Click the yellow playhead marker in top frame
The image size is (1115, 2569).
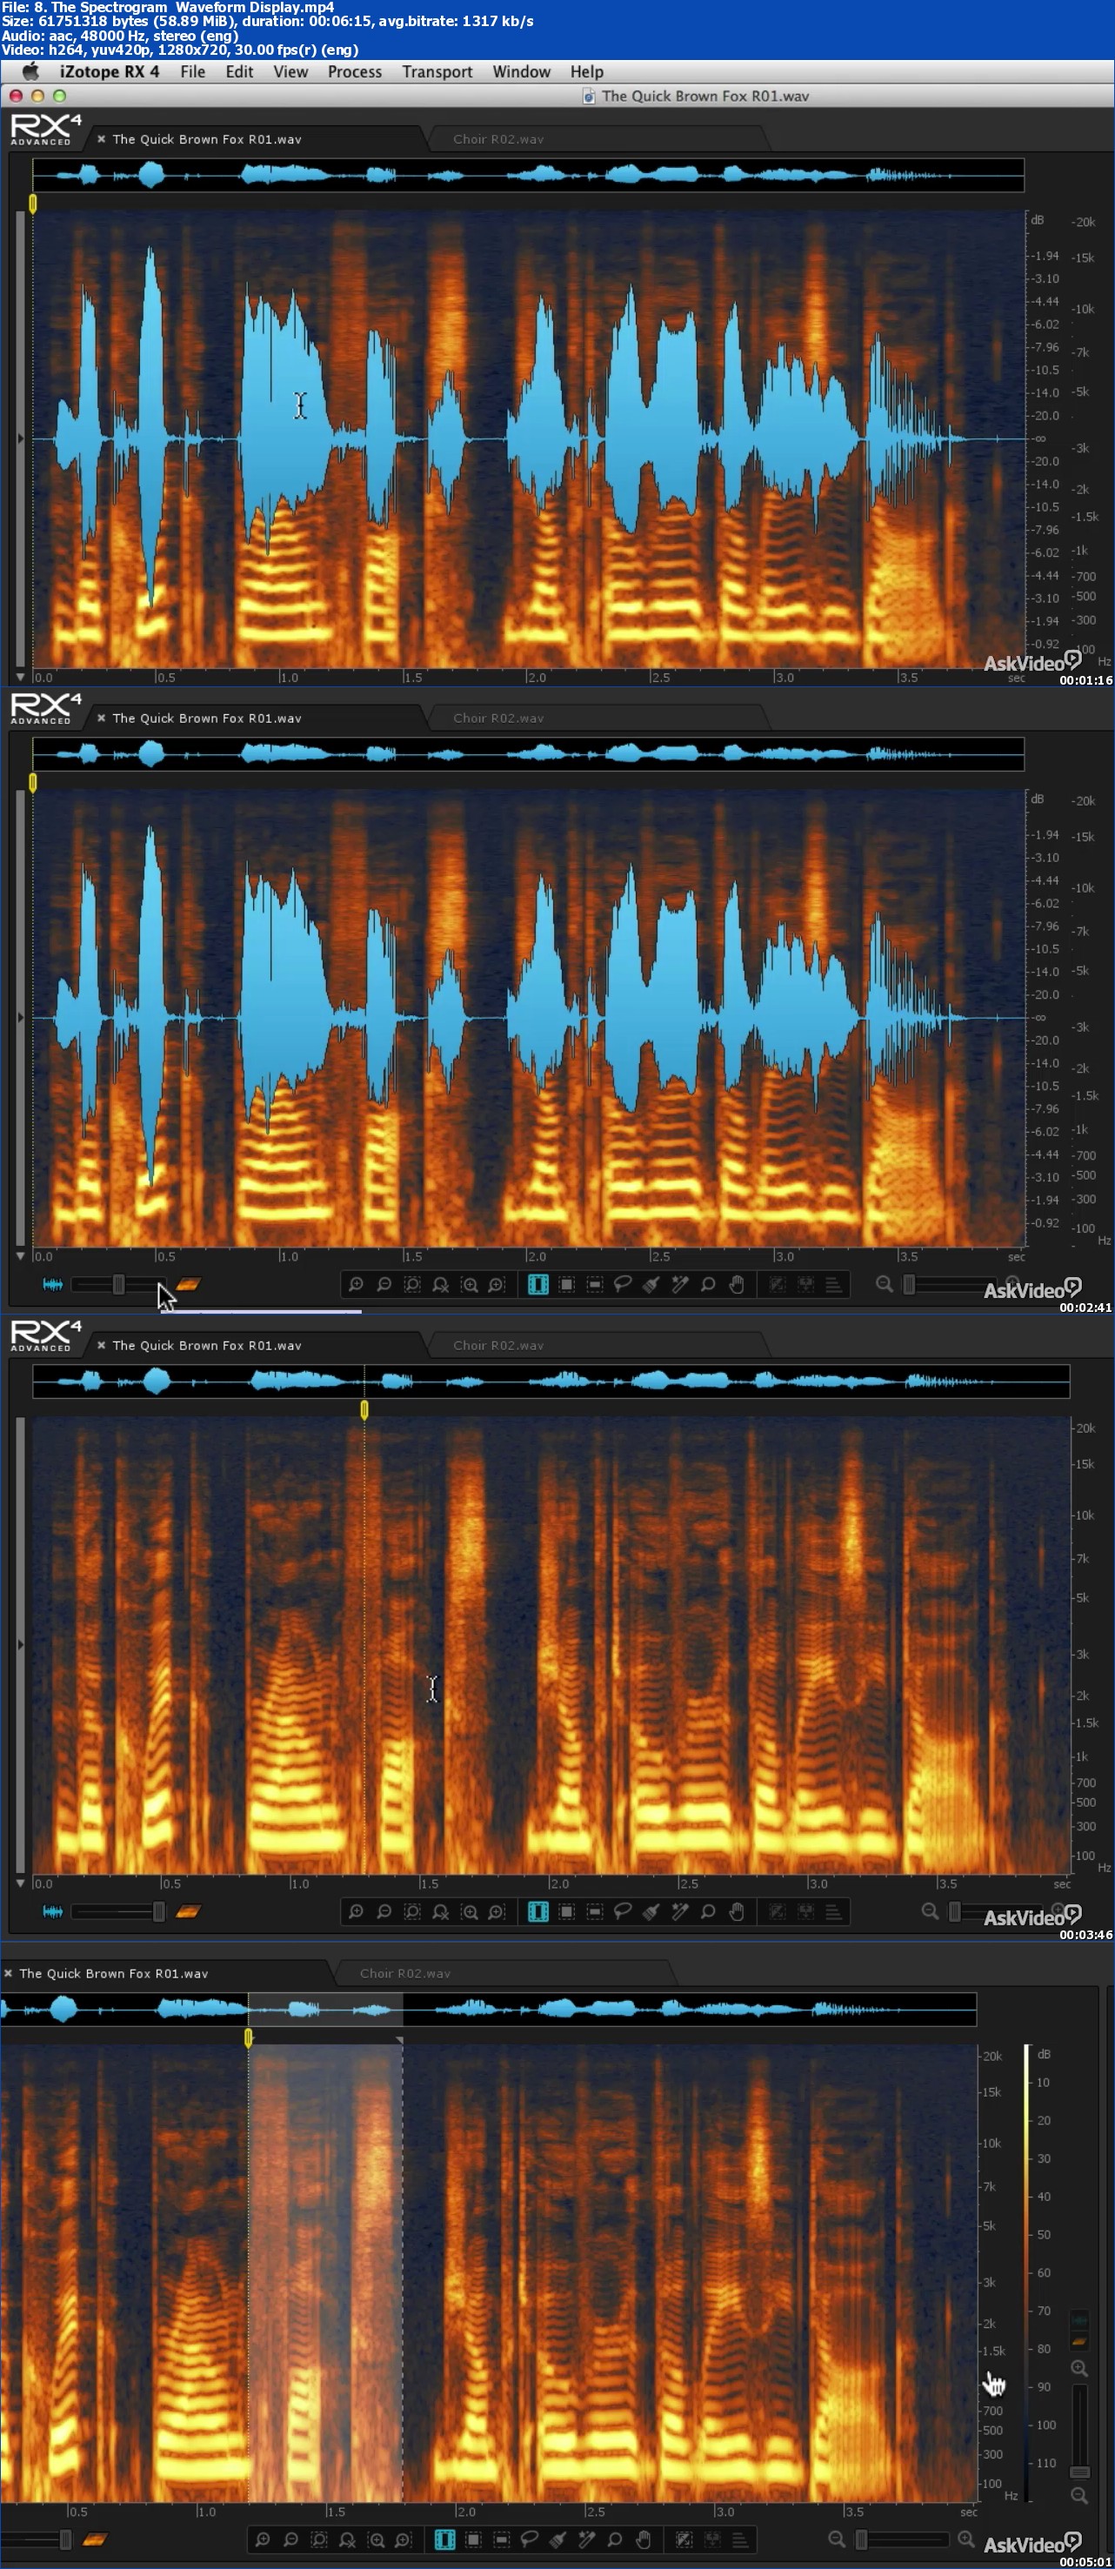point(33,204)
